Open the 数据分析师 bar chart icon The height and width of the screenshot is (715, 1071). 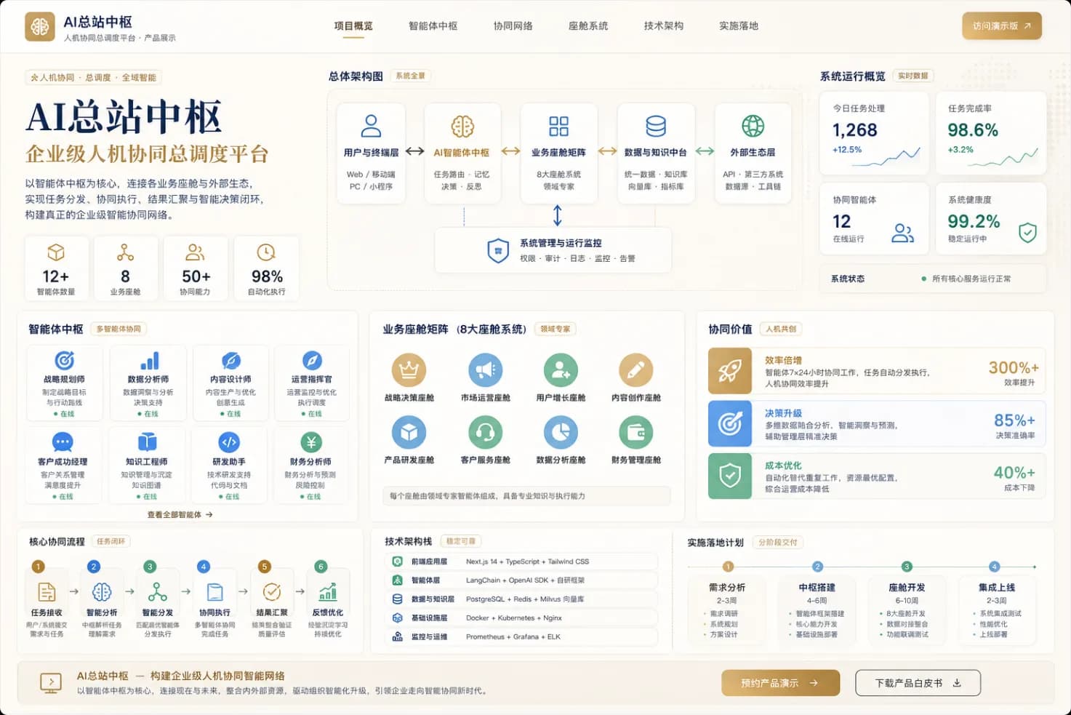point(149,361)
